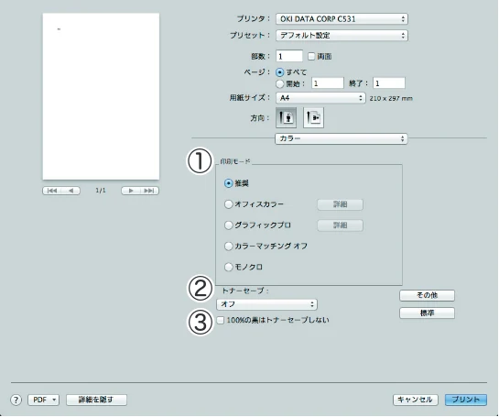Select portrait orientation icon
This screenshot has width=499, height=417.
coord(286,117)
